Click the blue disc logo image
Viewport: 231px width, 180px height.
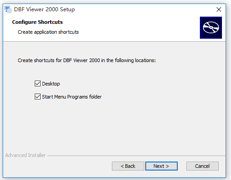tap(211, 27)
